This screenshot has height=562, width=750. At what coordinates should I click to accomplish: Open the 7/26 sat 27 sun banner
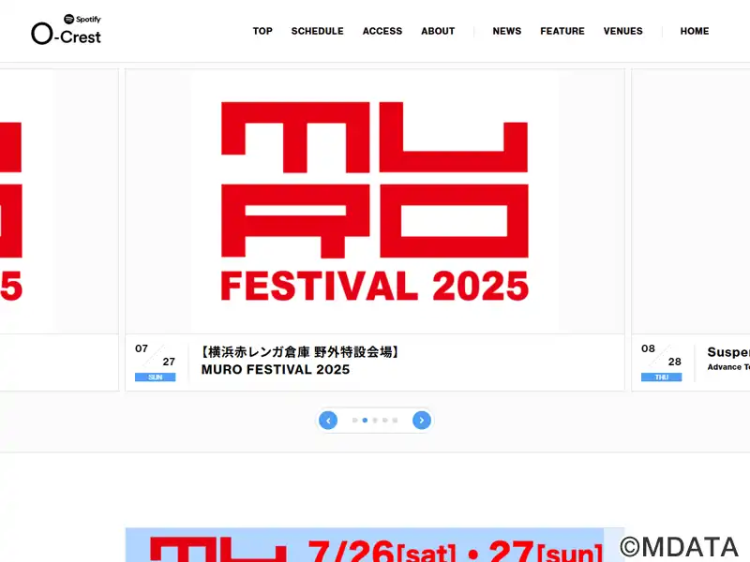375,545
